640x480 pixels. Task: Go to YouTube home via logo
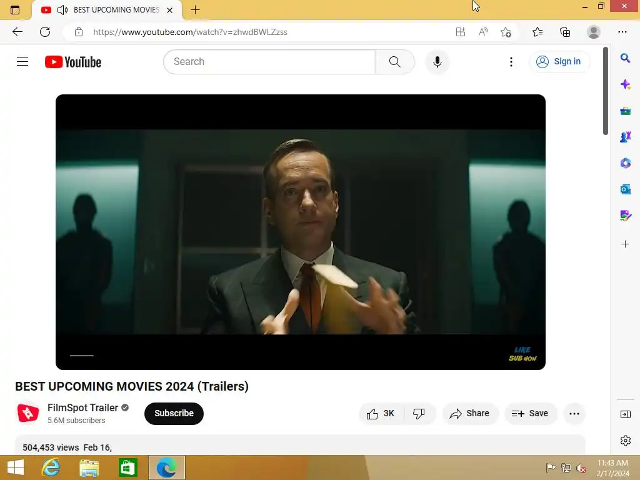point(73,62)
